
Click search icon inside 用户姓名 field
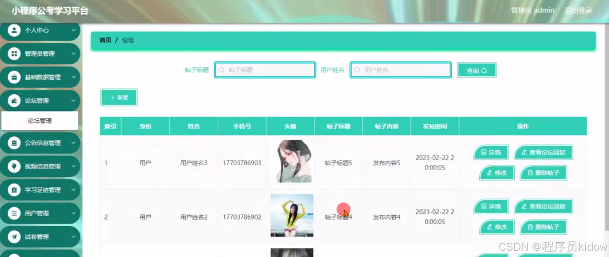(x=357, y=70)
